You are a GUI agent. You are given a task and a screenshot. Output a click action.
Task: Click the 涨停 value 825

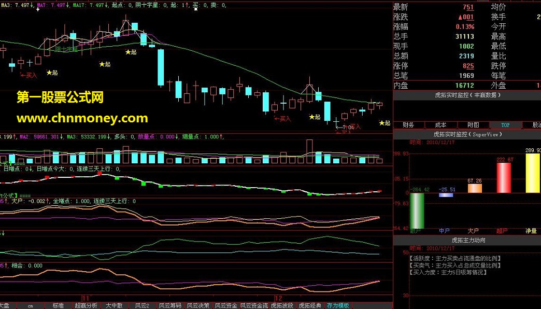[468, 66]
